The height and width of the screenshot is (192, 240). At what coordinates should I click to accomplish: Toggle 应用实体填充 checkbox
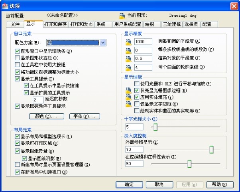[x=137, y=97]
